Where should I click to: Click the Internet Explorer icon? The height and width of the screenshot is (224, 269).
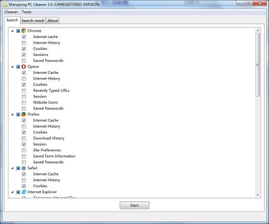click(24, 192)
